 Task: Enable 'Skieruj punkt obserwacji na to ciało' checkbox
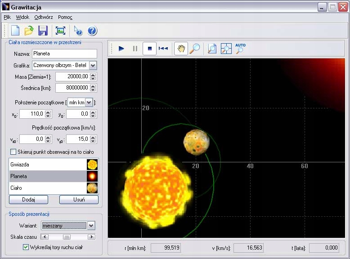[13, 152]
